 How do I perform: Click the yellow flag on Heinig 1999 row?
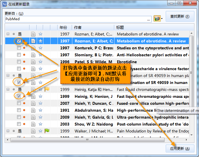47,89
